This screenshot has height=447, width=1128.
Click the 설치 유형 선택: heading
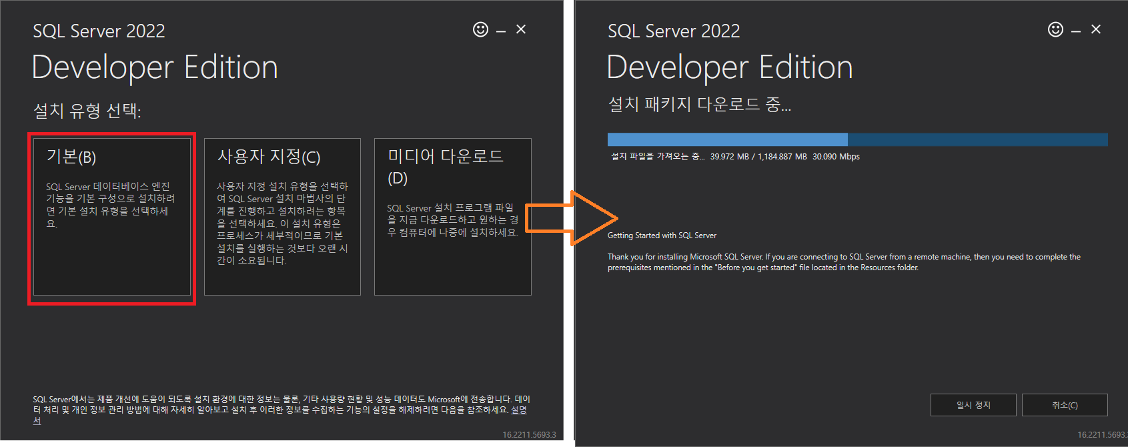(x=87, y=110)
